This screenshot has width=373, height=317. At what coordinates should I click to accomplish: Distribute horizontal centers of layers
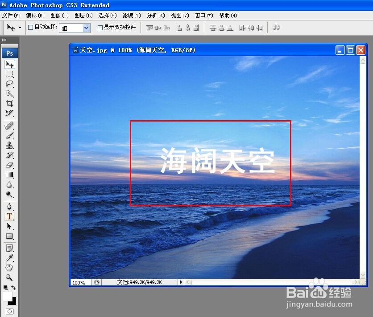251,28
